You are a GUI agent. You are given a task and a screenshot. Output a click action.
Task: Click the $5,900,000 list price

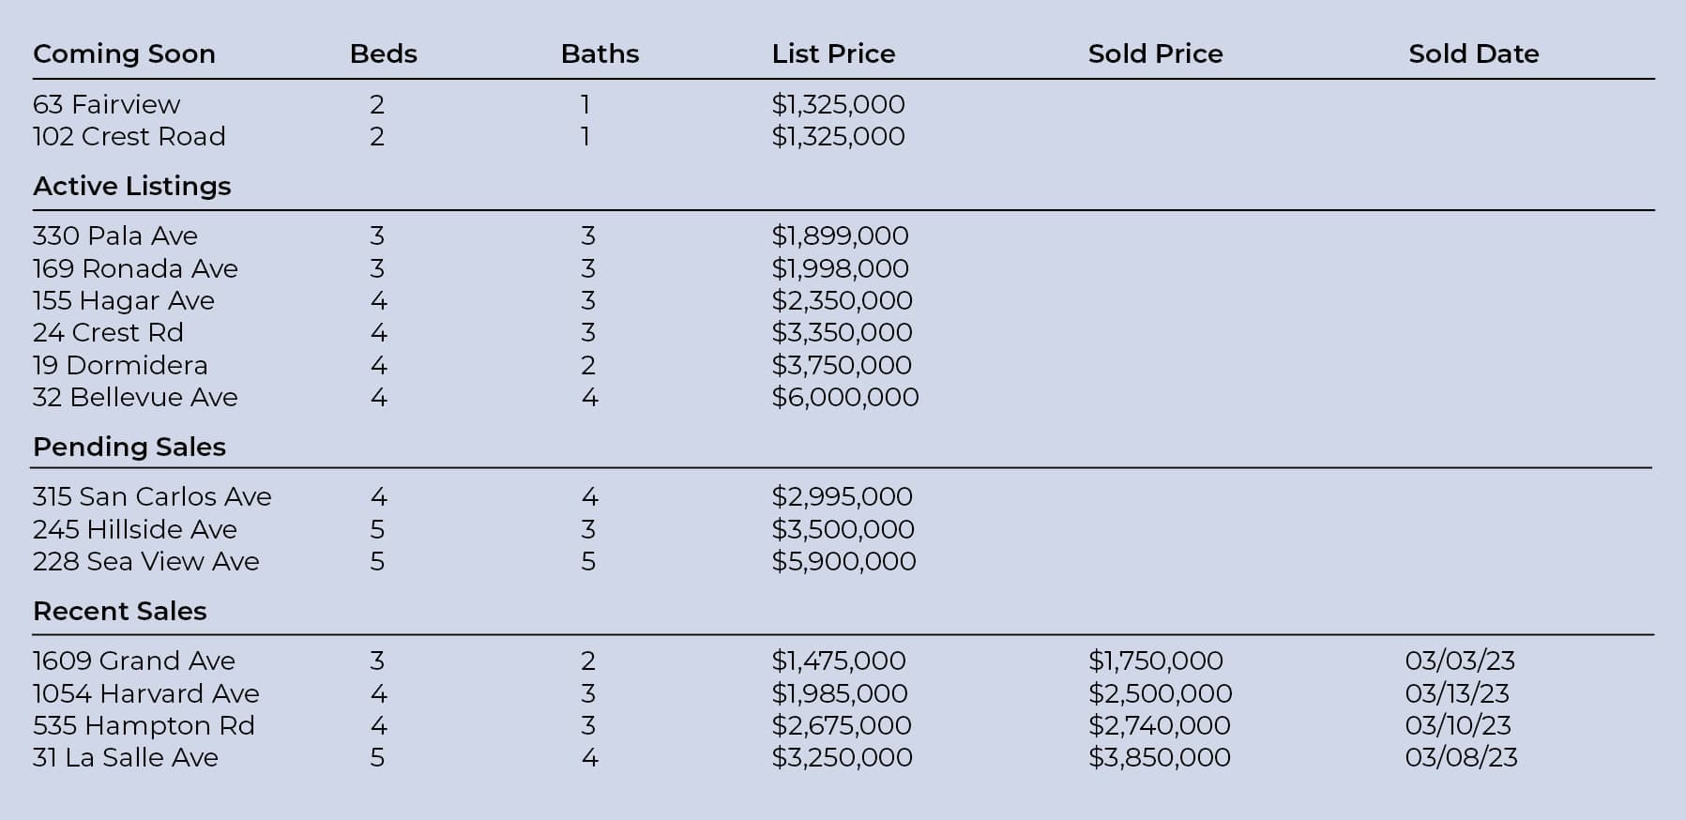(x=843, y=562)
